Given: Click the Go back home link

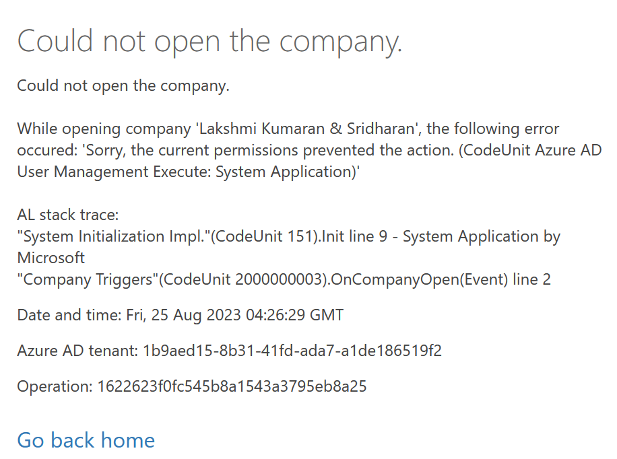Looking at the screenshot, I should click(x=86, y=440).
